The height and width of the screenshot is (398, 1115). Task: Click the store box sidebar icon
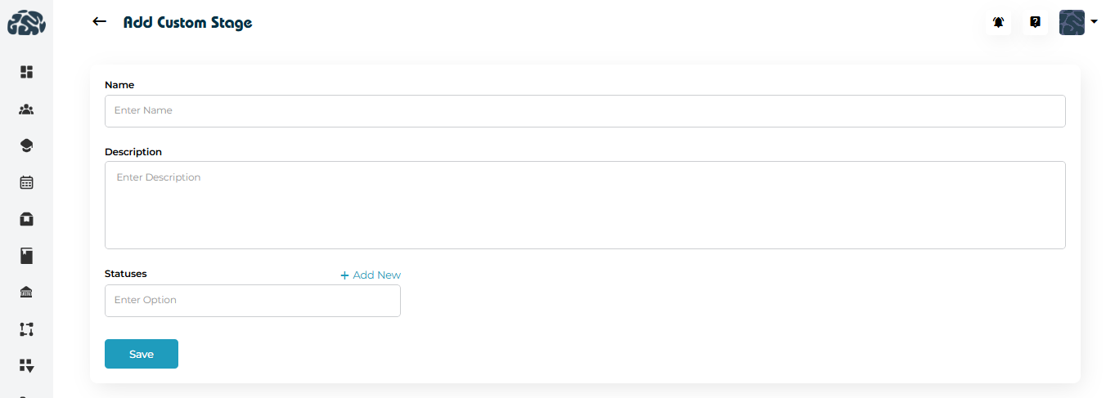click(26, 219)
